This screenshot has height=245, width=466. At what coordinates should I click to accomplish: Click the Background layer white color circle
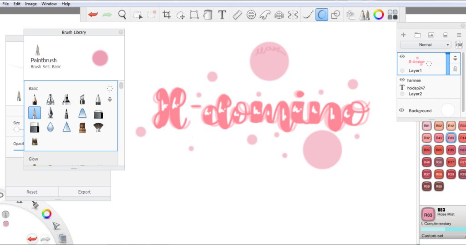click(448, 110)
